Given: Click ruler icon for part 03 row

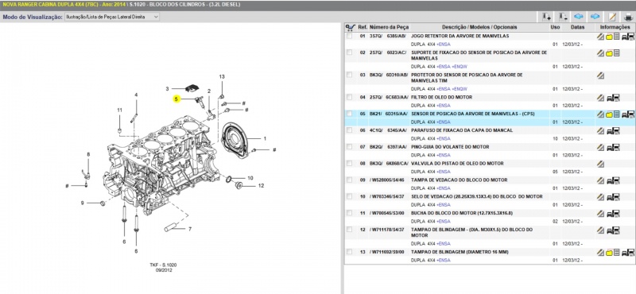Looking at the screenshot, I should pos(601,75).
